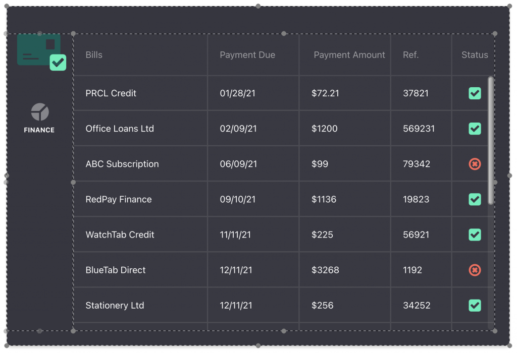Image resolution: width=517 pixels, height=353 pixels.
Task: Toggle the Office Loans Ltd status checkbox
Action: (475, 129)
